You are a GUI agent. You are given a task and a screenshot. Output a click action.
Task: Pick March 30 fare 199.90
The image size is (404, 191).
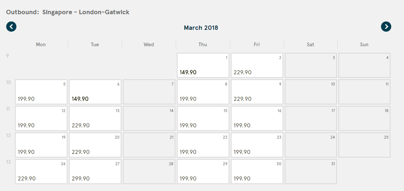(x=257, y=171)
